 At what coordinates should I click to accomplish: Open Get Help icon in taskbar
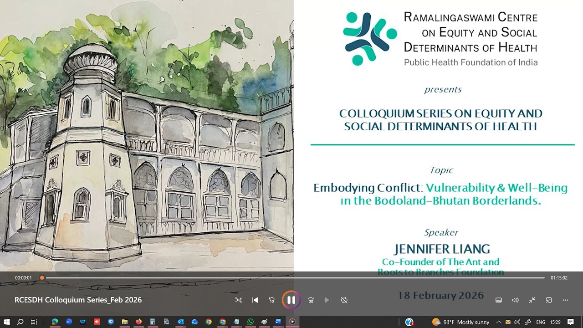coord(409,322)
